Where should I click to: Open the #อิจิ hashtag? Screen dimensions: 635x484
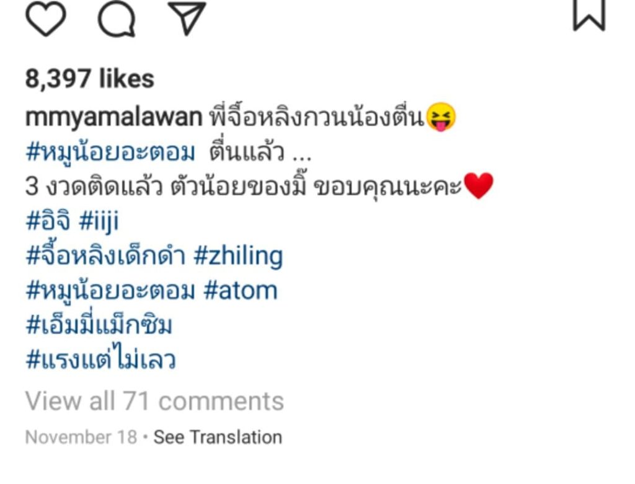(48, 221)
